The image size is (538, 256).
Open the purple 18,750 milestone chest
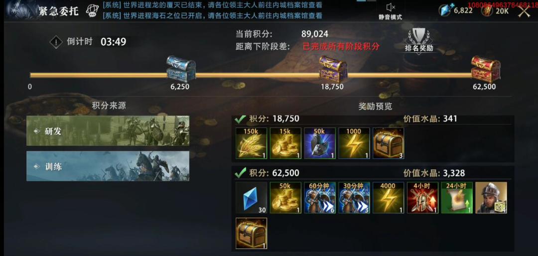(333, 69)
